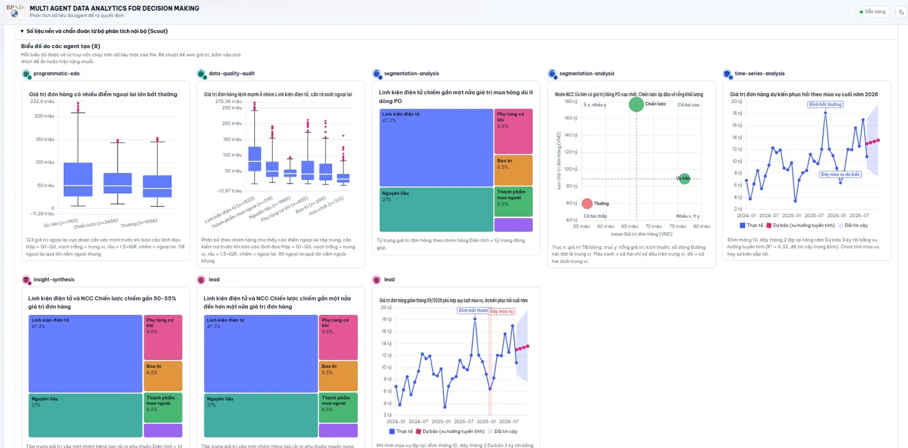The height and width of the screenshot is (448, 908).
Task: Click the Ưu tiên box in programmatic-eda box plot
Action: pyautogui.click(x=78, y=179)
